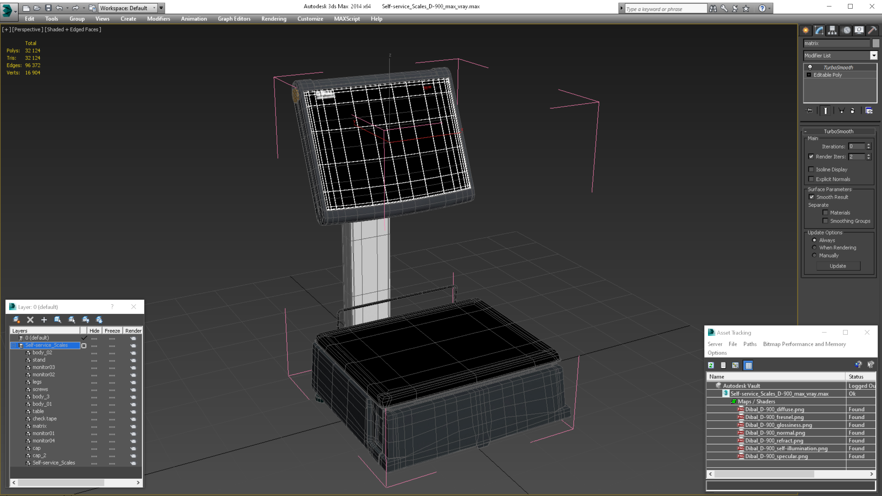Click the Pin Stack icon

tap(809, 111)
